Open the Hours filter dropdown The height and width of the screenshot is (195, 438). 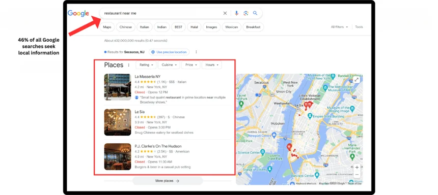pos(212,65)
